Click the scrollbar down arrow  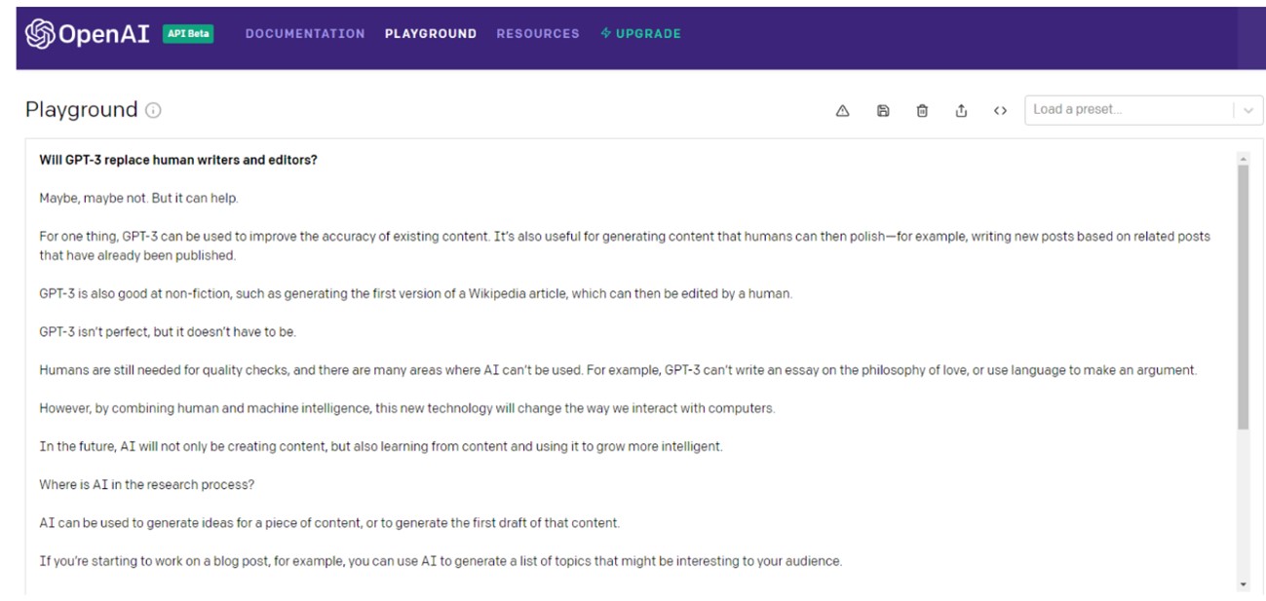[x=1243, y=584]
